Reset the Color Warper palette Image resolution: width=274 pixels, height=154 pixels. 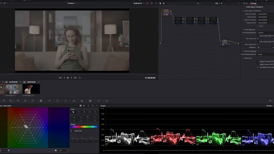tap(93, 106)
